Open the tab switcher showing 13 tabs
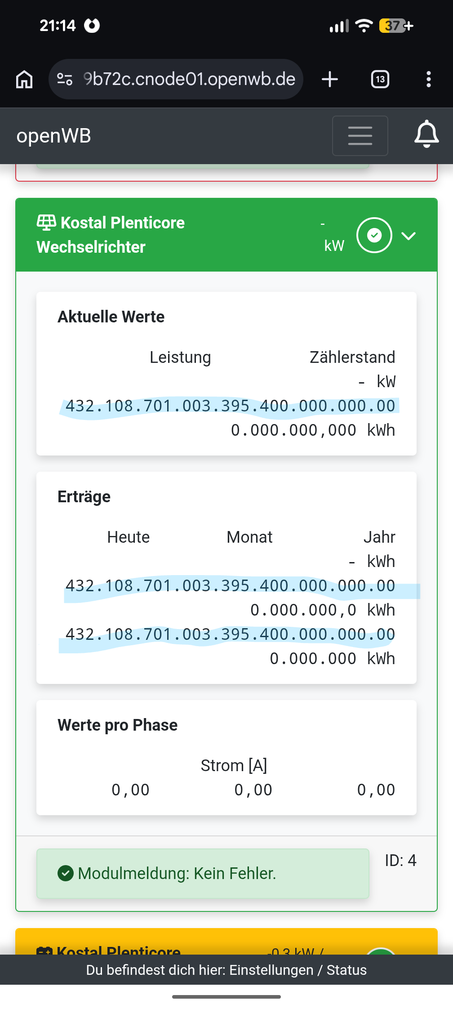The height and width of the screenshot is (1009, 453). pos(380,80)
